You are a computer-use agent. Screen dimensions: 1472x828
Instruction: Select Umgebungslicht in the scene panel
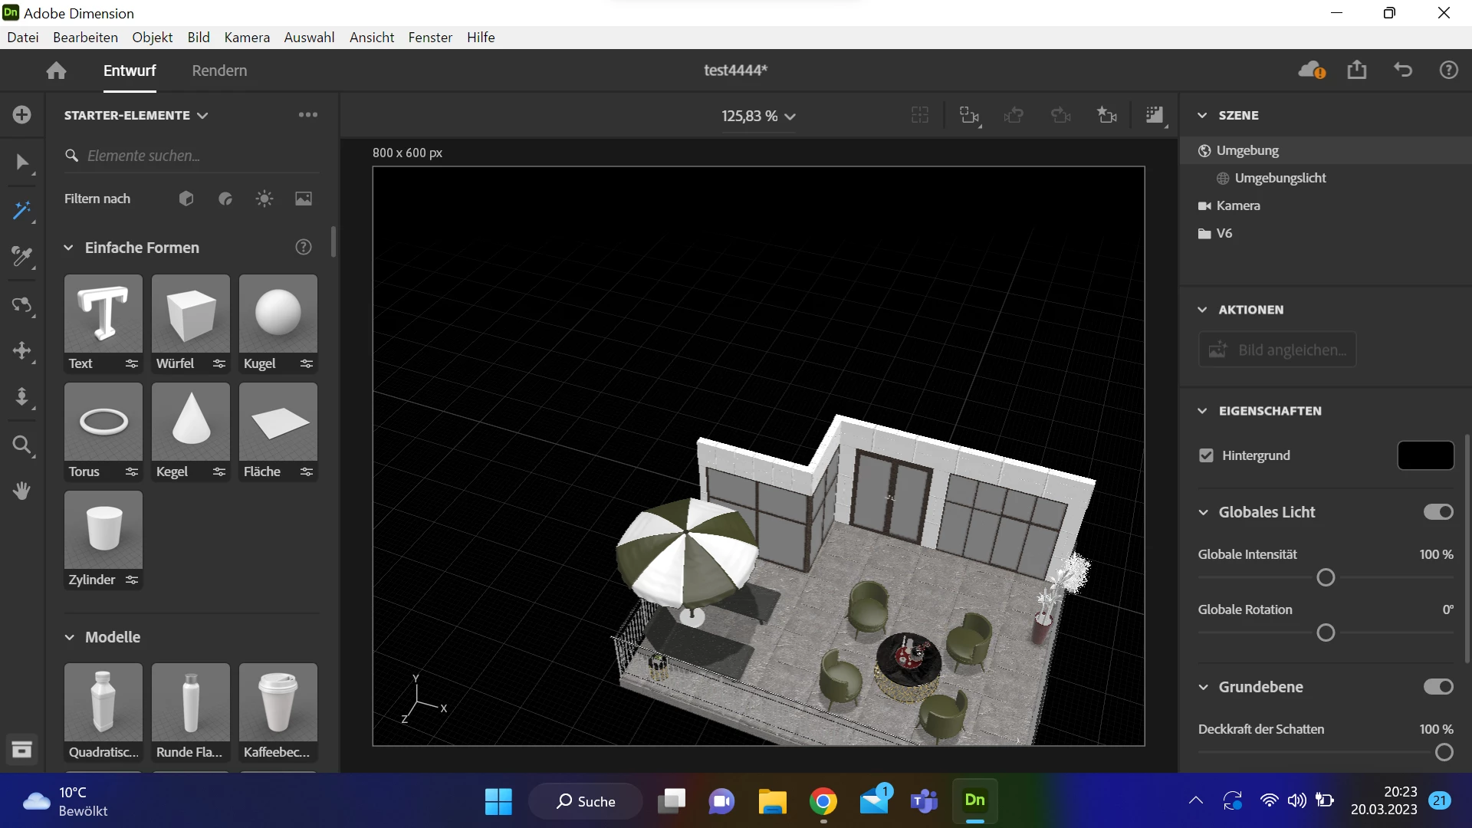click(1280, 178)
